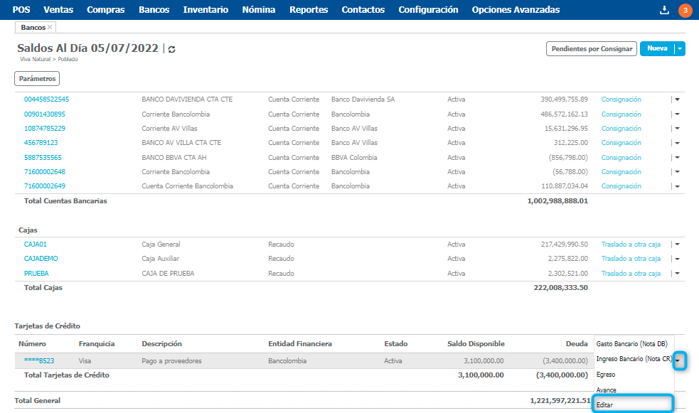Open account link 00901430895

tap(45, 114)
